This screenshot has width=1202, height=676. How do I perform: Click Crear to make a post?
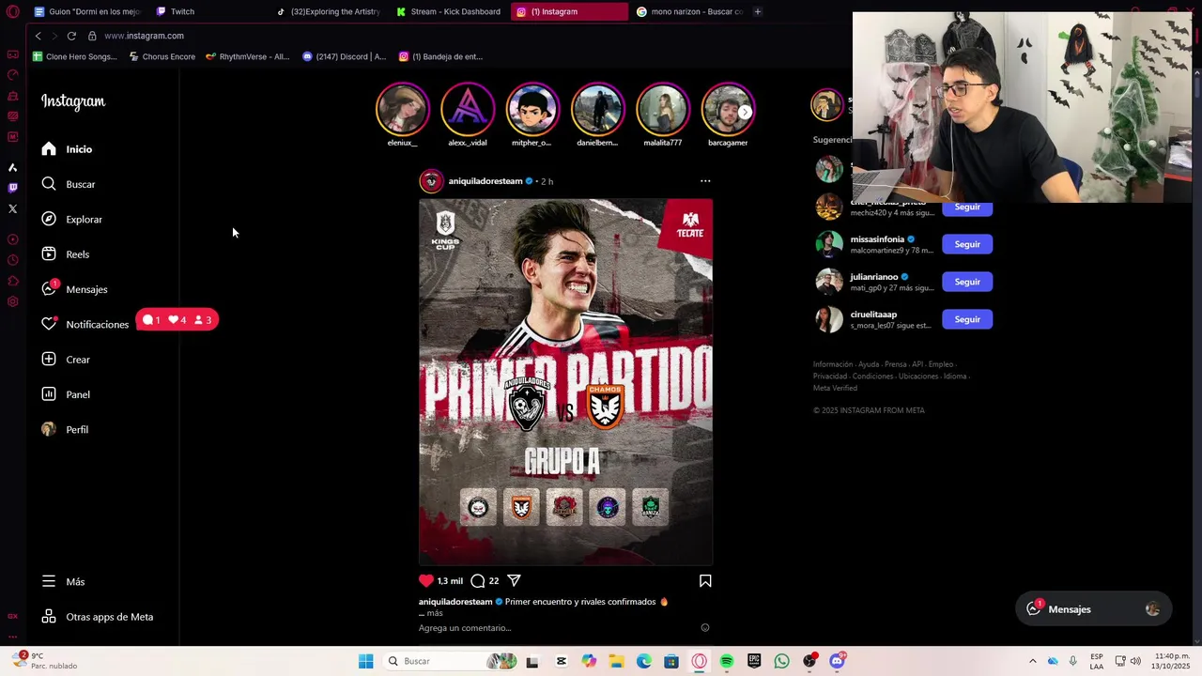[x=66, y=360]
